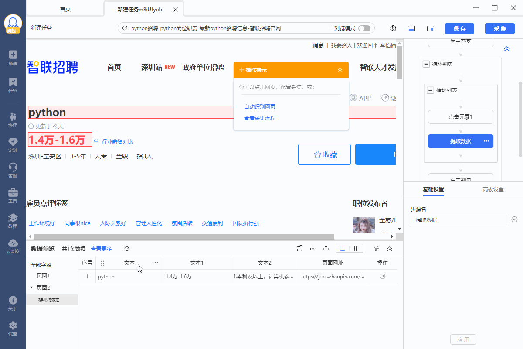This screenshot has width=523, height=349.
Task: Collapse the data preview panel with double chevron
Action: [390, 249]
